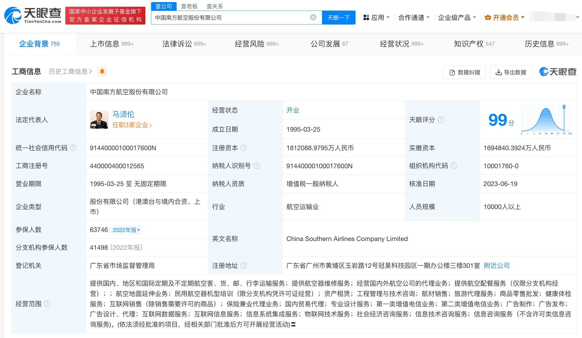Select the approval date 2023-06-19
The width and height of the screenshot is (582, 338).
[500, 184]
